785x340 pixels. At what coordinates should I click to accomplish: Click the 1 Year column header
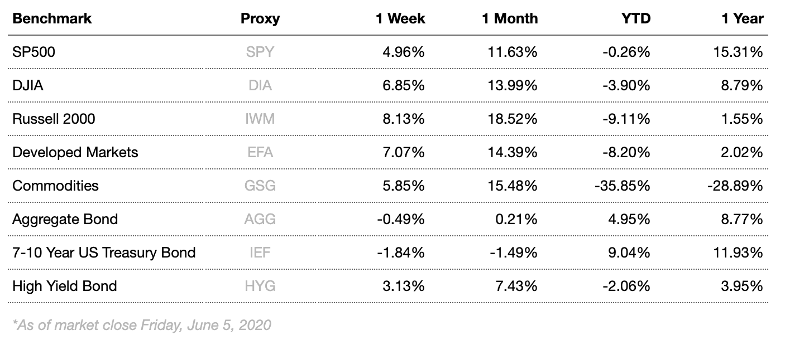[742, 18]
